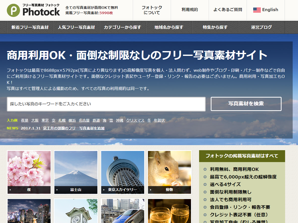Click the 冬 example keyword
Screen dimensions: 298x223
pyautogui.click(x=149, y=120)
